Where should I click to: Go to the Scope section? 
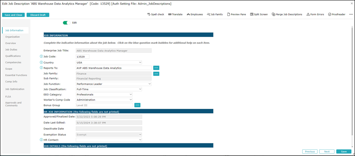pos(9,69)
